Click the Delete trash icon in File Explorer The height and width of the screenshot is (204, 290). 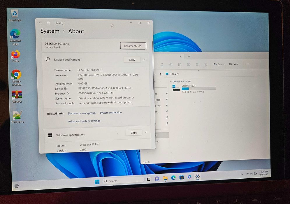pos(206,64)
